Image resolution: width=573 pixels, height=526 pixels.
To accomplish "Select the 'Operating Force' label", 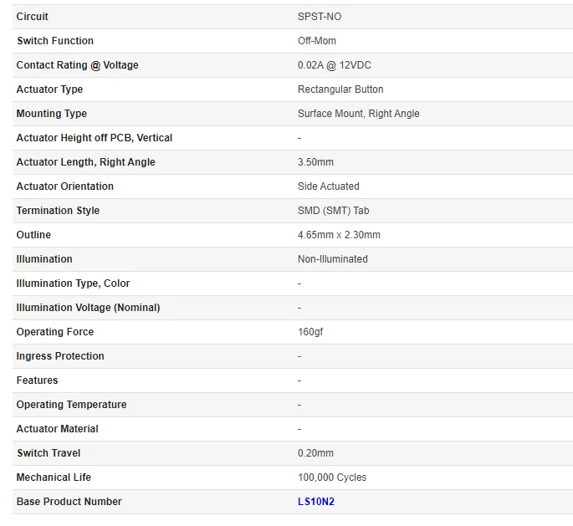I will point(55,332).
